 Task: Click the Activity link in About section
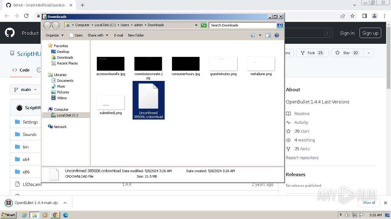point(301,122)
